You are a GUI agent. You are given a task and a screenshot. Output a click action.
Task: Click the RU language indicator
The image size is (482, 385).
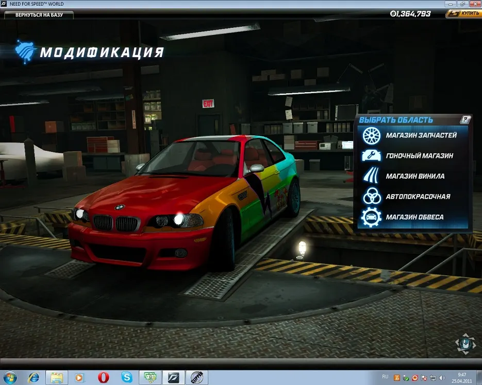pos(385,376)
